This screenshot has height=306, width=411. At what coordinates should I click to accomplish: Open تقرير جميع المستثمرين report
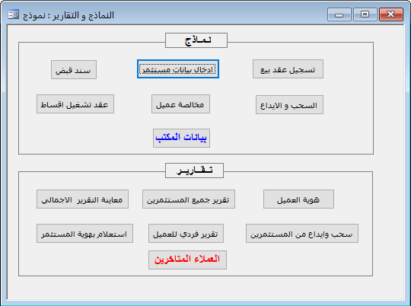coord(189,199)
